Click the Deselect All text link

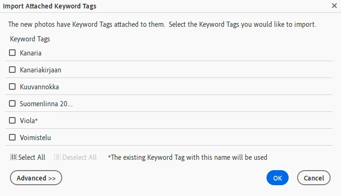(79, 157)
